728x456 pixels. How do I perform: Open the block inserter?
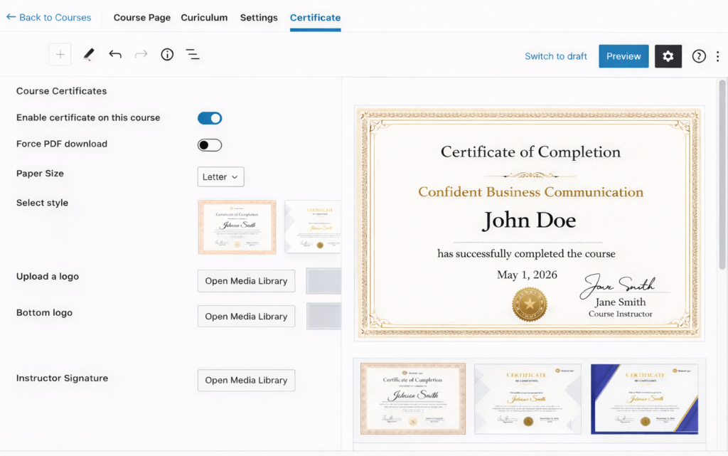coord(60,54)
